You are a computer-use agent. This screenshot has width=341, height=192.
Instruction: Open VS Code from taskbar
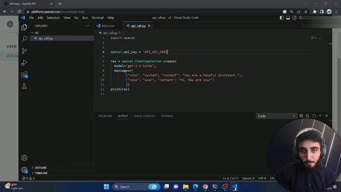(x=234, y=187)
